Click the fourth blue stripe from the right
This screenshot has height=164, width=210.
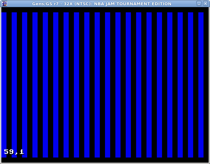click(170, 81)
